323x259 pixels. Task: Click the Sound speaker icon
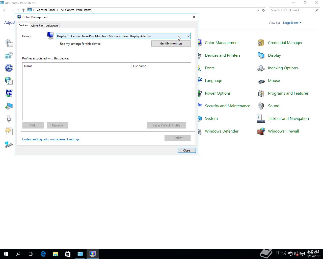coord(261,106)
